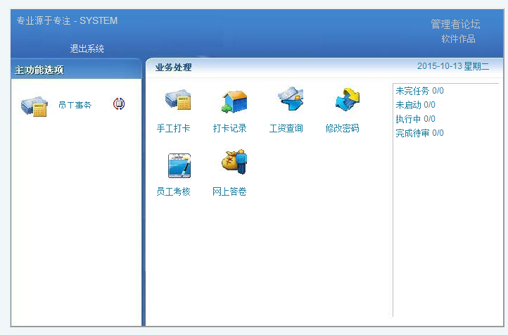Select the 完成待审 0/0 status item
The image size is (508, 335).
(x=419, y=133)
